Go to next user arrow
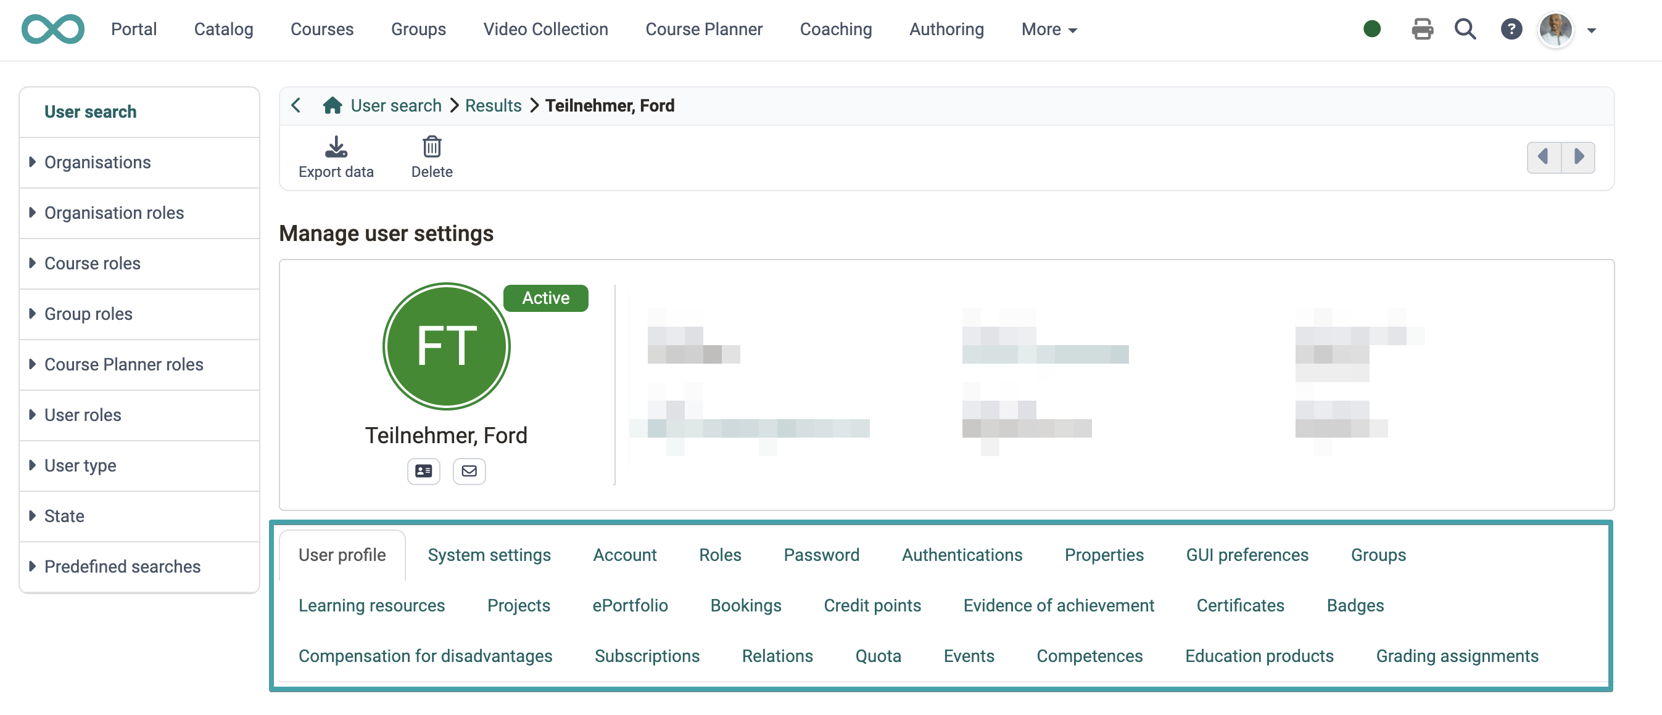Viewport: 1662px width, 715px height. (x=1578, y=157)
